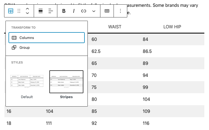Screen dimensions: 209x130
Task: Open the Edit table menu
Action: [x=107, y=11]
